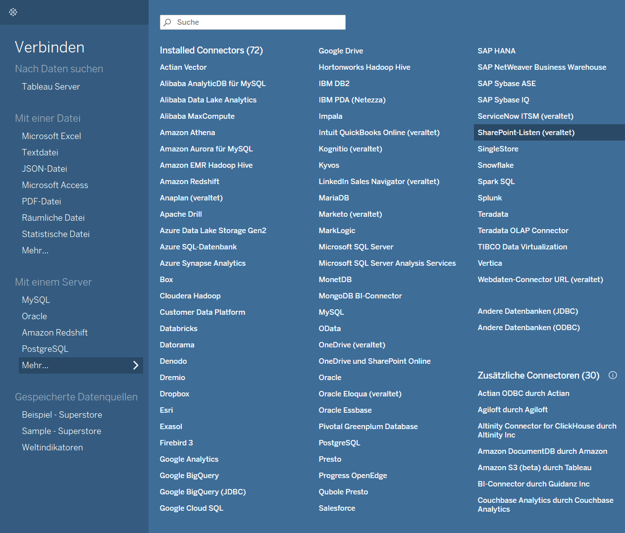The image size is (625, 533).
Task: Select Actian Vector connector
Action: click(x=183, y=67)
